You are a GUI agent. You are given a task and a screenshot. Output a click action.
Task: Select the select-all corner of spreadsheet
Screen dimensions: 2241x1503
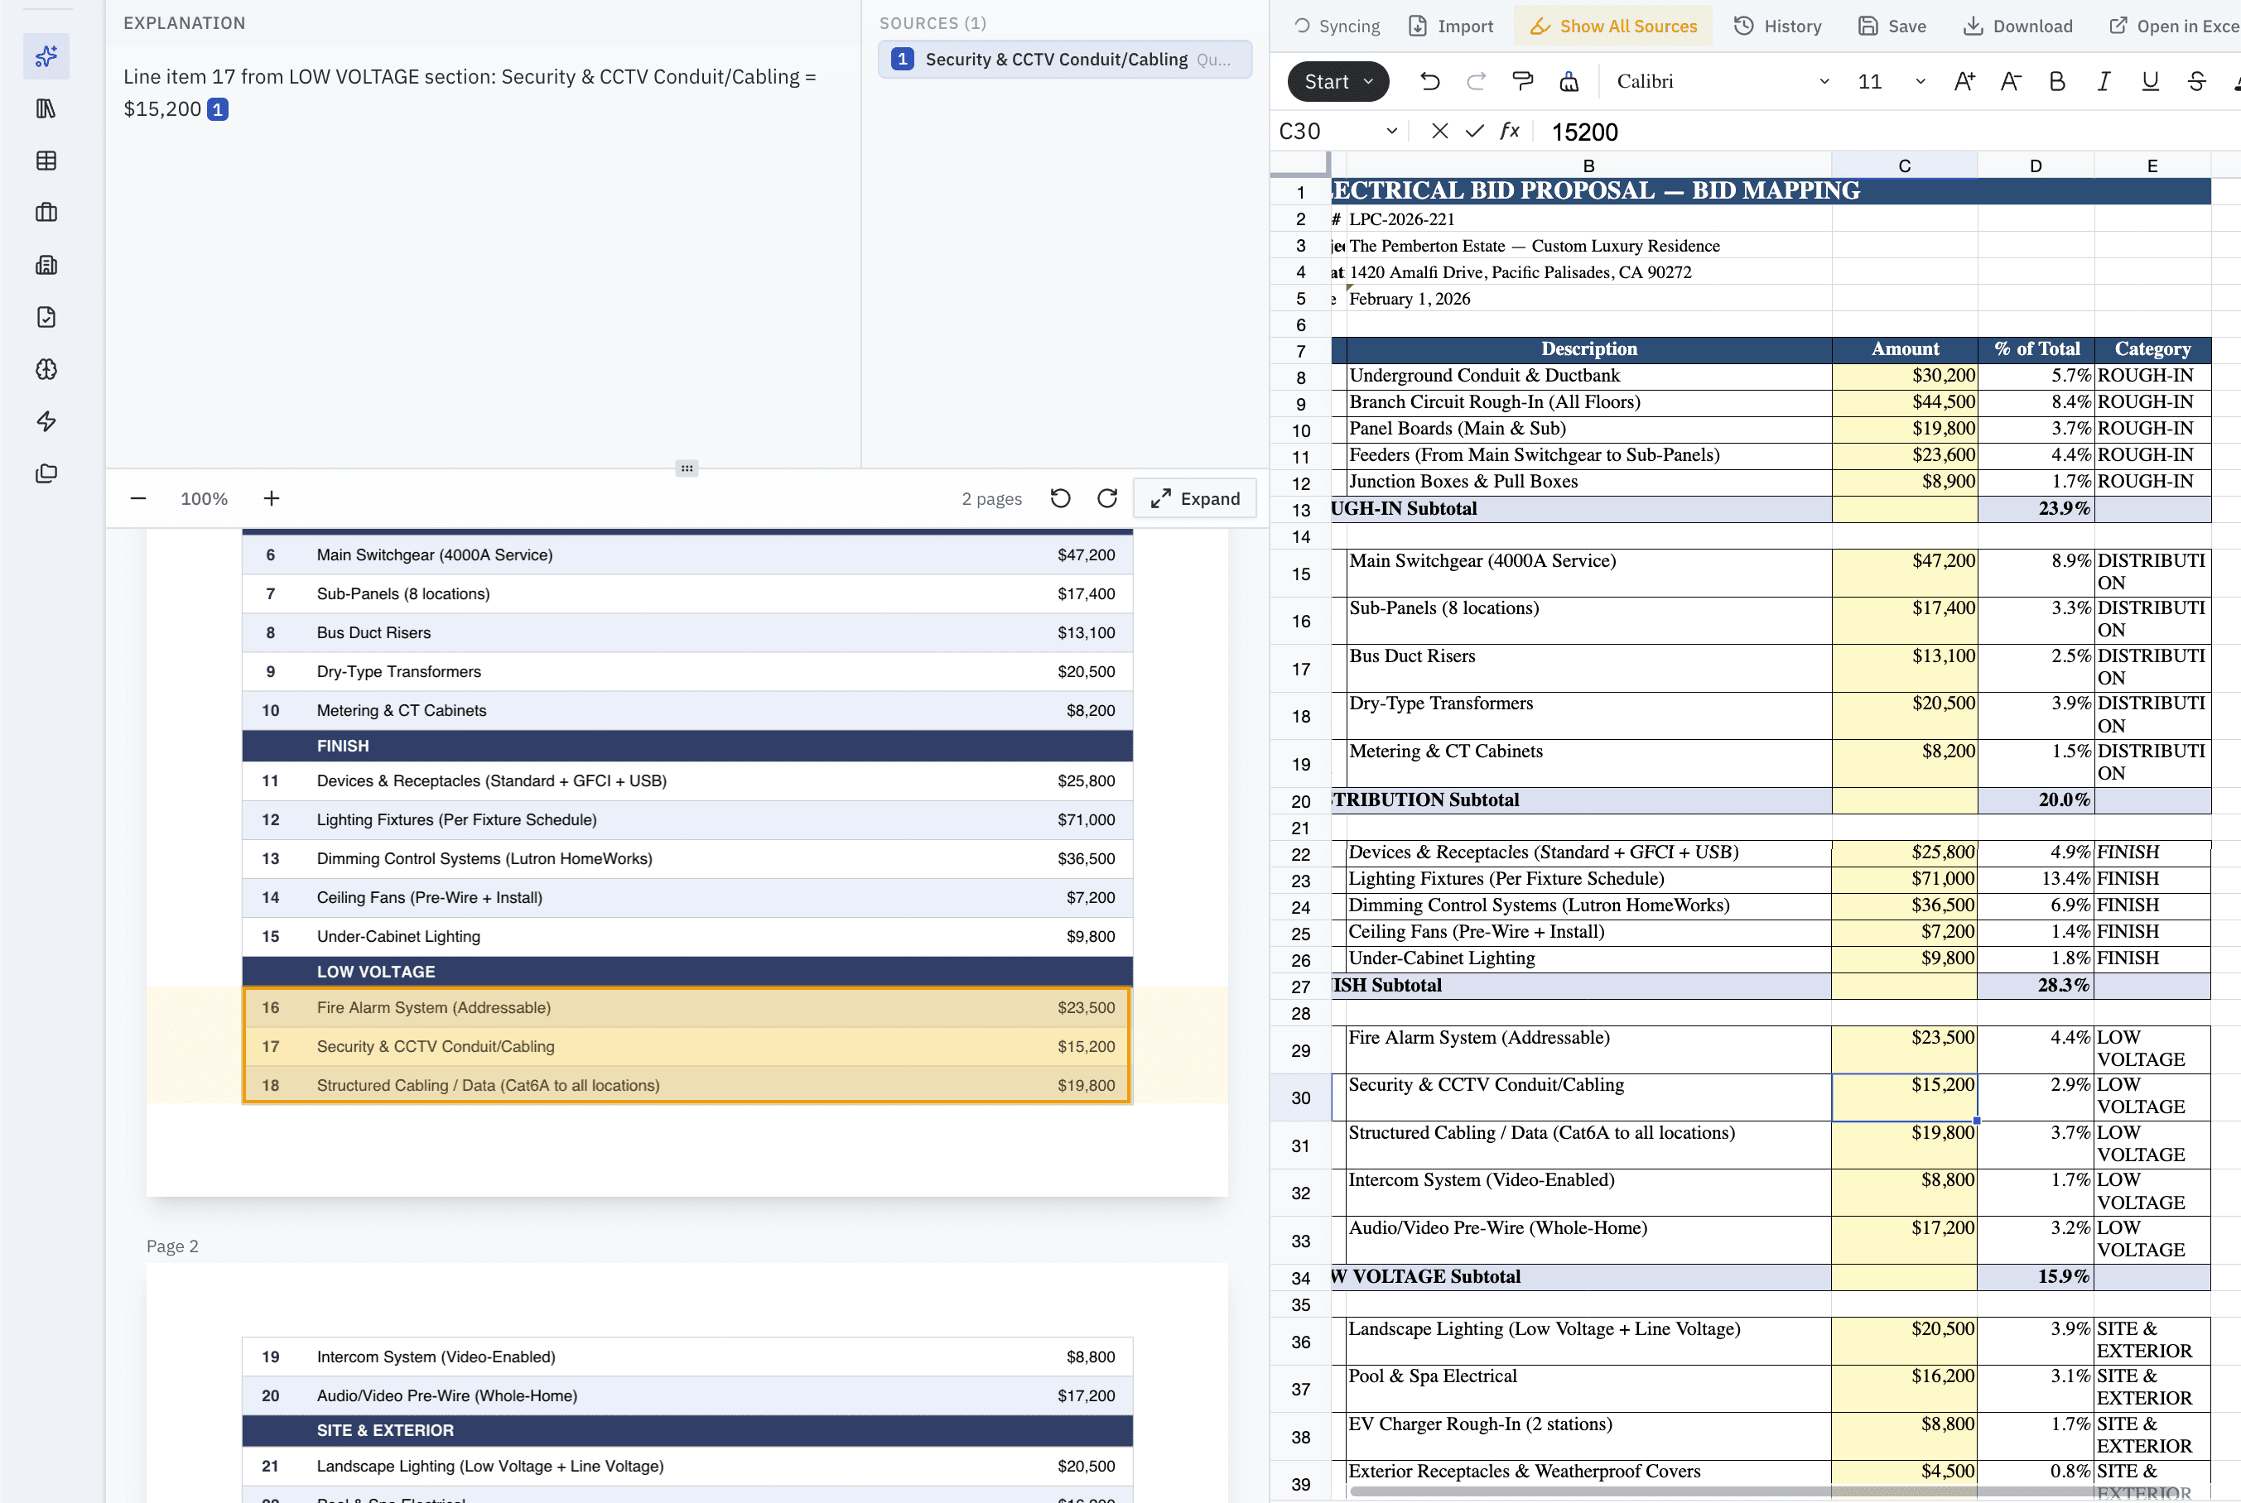1300,165
